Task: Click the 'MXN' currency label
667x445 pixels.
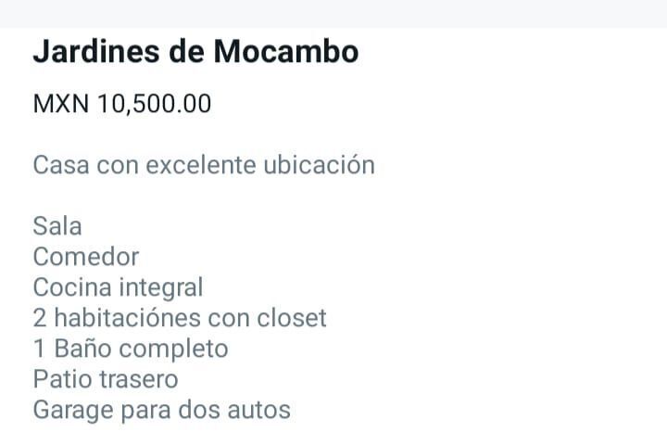Action: (61, 104)
